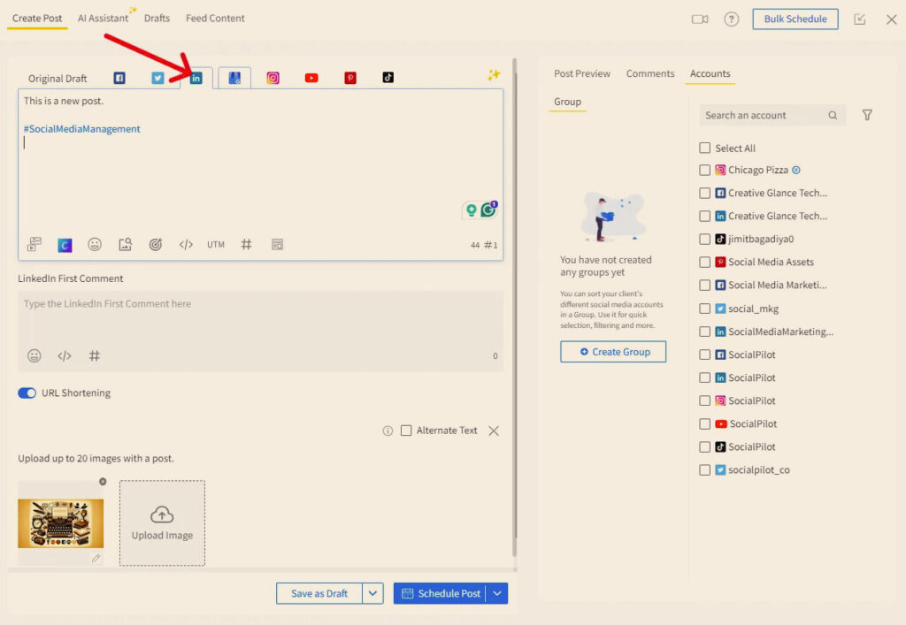Screen dimensions: 906x625
Task: Click the code brackets icon in post toolbar
Action: click(186, 245)
